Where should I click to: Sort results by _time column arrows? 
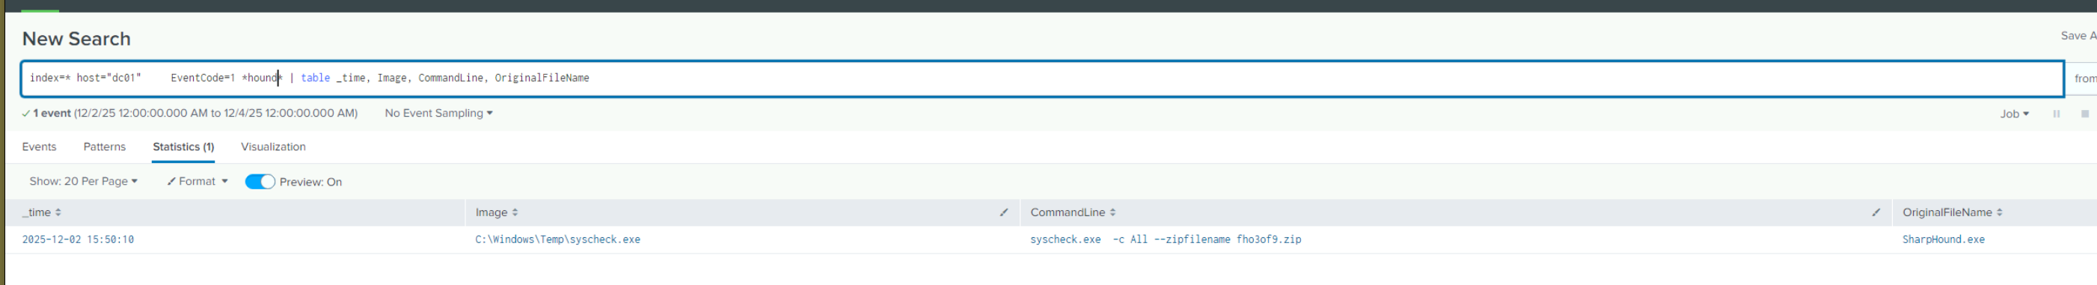tap(58, 212)
